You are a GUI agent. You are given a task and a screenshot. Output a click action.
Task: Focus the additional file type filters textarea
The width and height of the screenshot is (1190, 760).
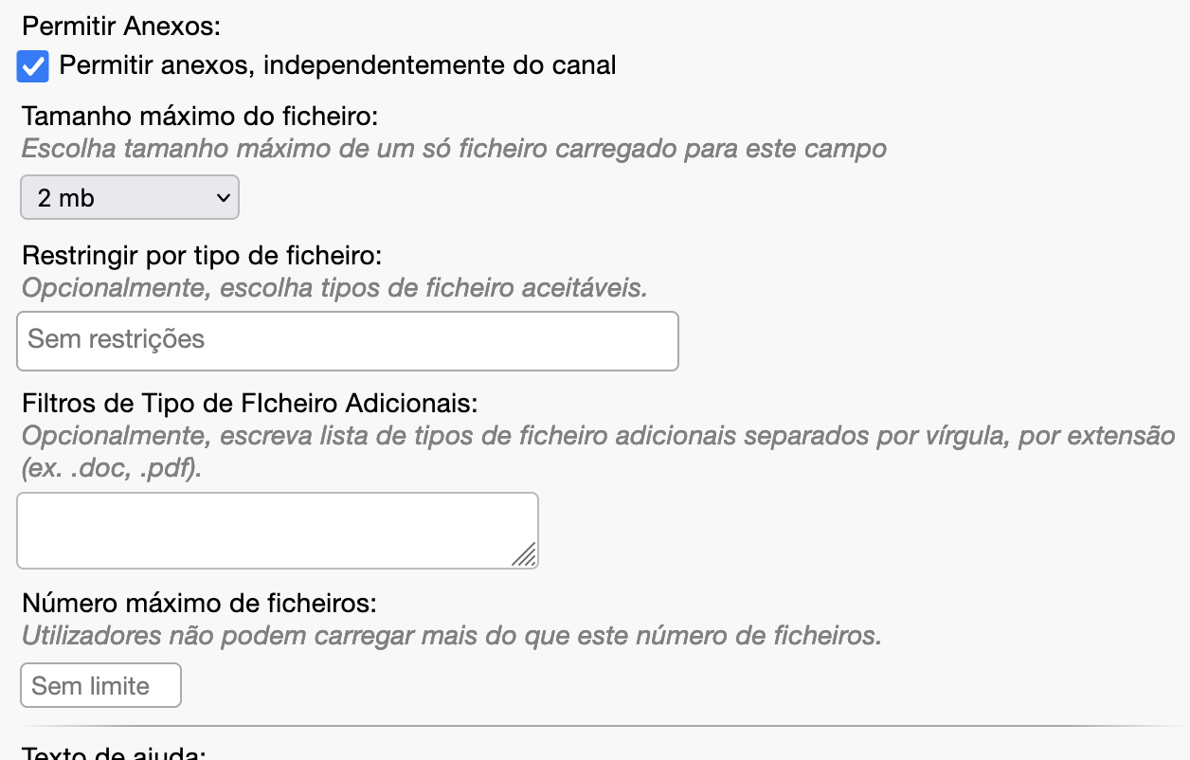point(277,530)
